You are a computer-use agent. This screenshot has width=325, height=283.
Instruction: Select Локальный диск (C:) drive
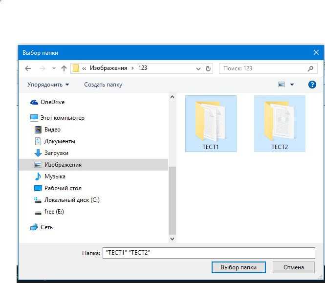tap(72, 200)
